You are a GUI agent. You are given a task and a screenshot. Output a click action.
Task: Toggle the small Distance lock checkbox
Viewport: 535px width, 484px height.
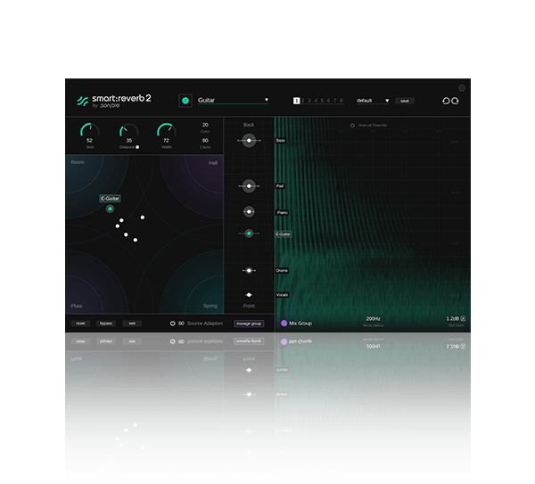pos(137,147)
